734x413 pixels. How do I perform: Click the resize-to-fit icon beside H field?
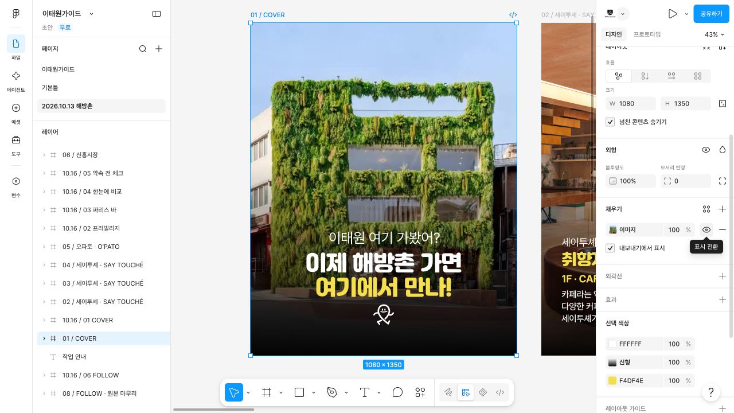[x=723, y=104]
